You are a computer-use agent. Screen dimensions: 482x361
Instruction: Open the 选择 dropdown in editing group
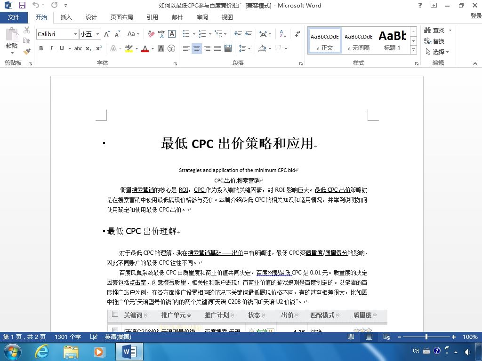(437, 52)
